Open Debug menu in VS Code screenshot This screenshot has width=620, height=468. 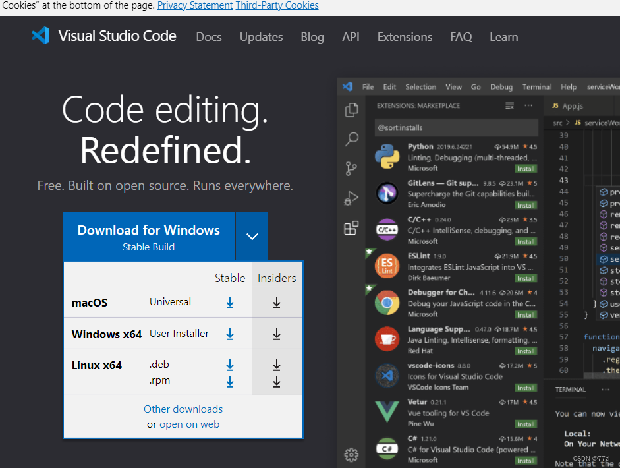point(501,86)
